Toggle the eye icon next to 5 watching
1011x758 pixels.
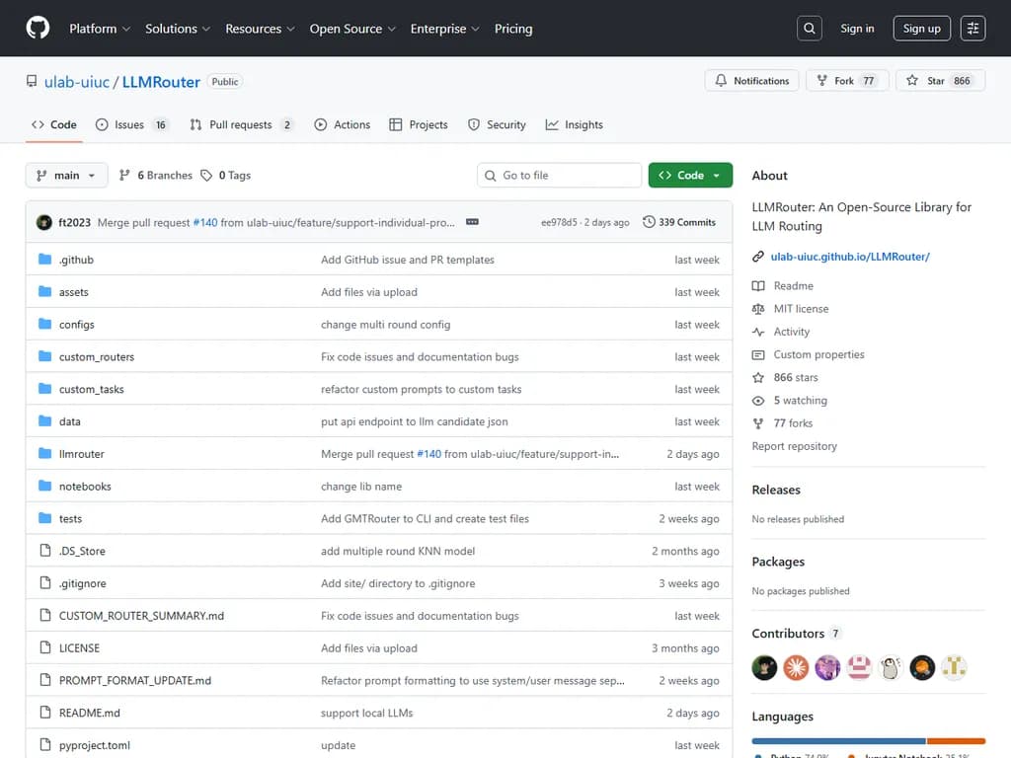pos(759,400)
